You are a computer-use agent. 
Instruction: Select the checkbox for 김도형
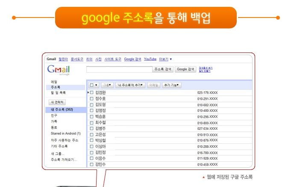92,105
